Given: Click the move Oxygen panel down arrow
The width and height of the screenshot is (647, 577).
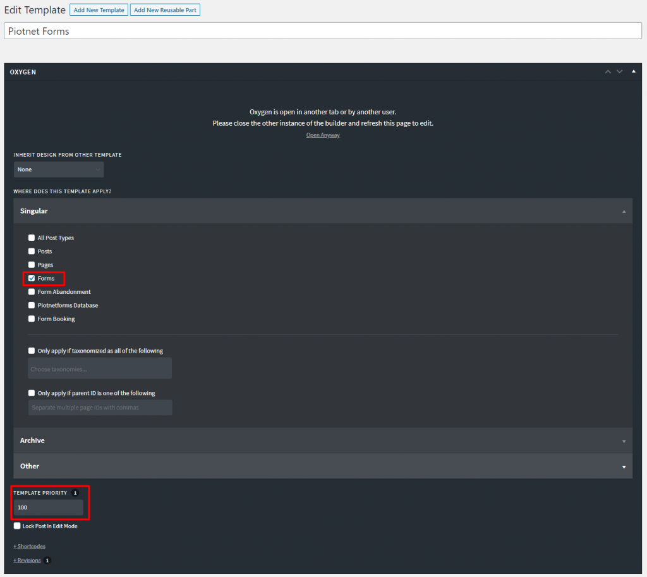Looking at the screenshot, I should [620, 72].
